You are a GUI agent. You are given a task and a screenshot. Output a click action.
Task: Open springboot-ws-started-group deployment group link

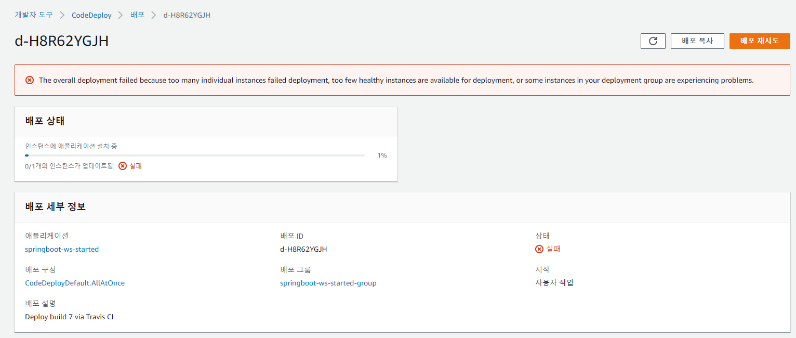pos(328,283)
